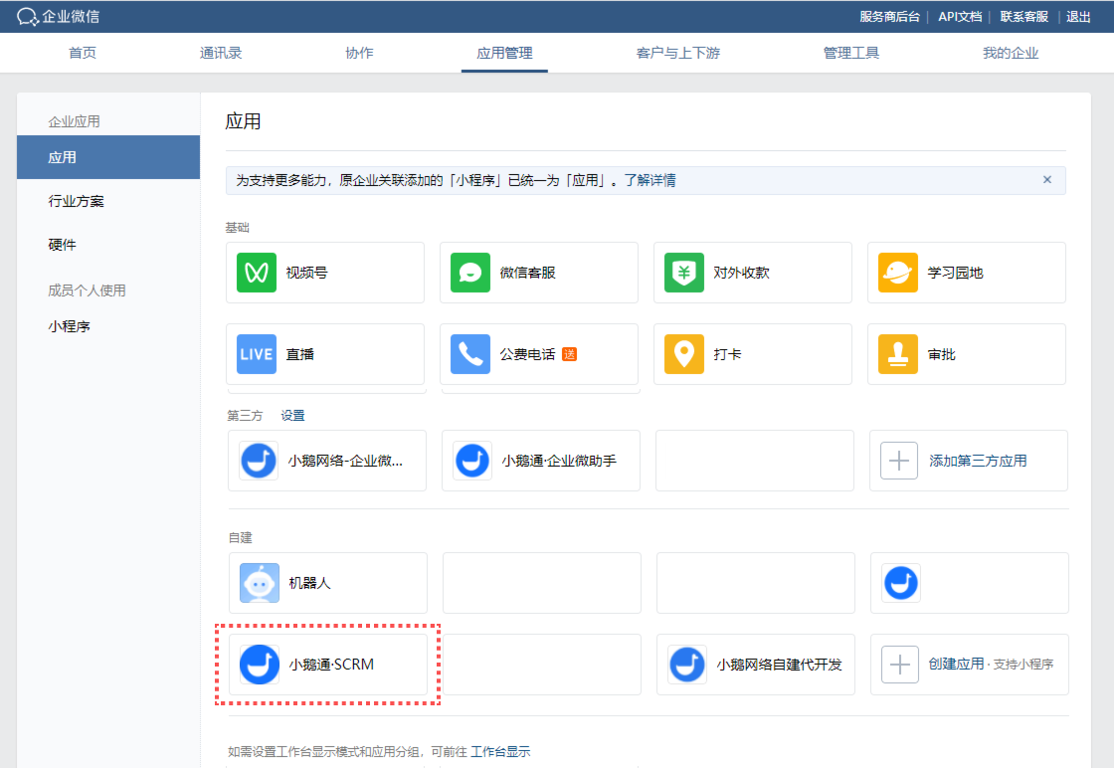
Task: Switch to the 协作 tab
Action: coord(359,54)
